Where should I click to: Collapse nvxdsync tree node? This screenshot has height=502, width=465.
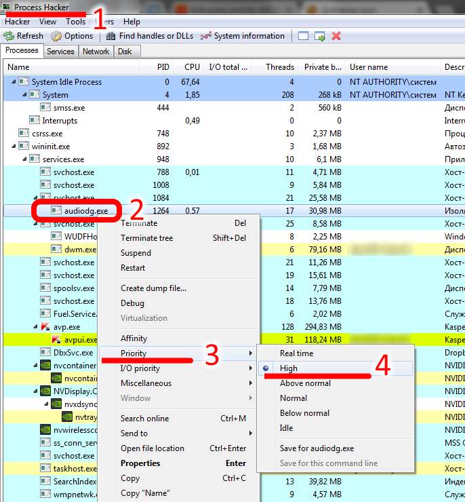tap(46, 404)
